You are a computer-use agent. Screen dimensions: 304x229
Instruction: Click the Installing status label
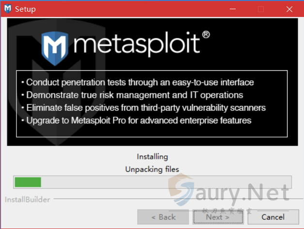click(152, 156)
